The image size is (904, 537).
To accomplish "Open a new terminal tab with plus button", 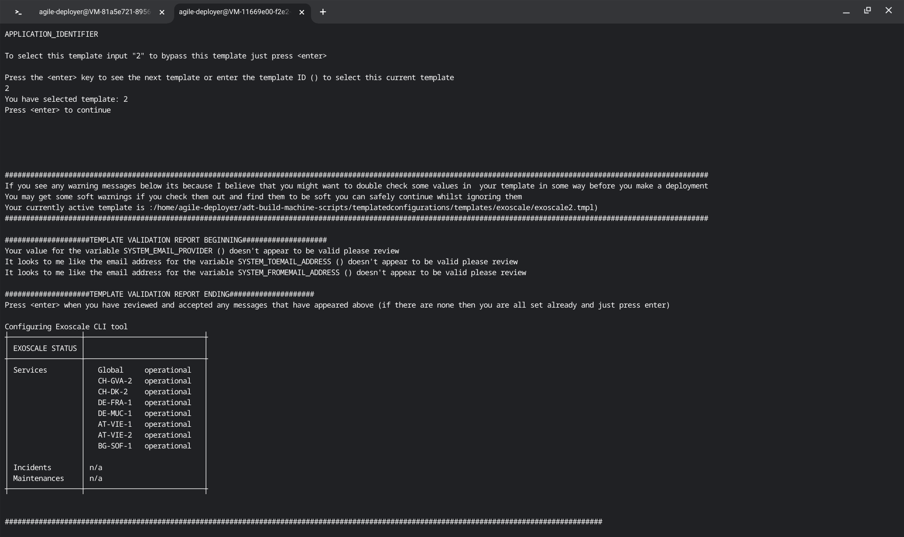I will (x=323, y=12).
